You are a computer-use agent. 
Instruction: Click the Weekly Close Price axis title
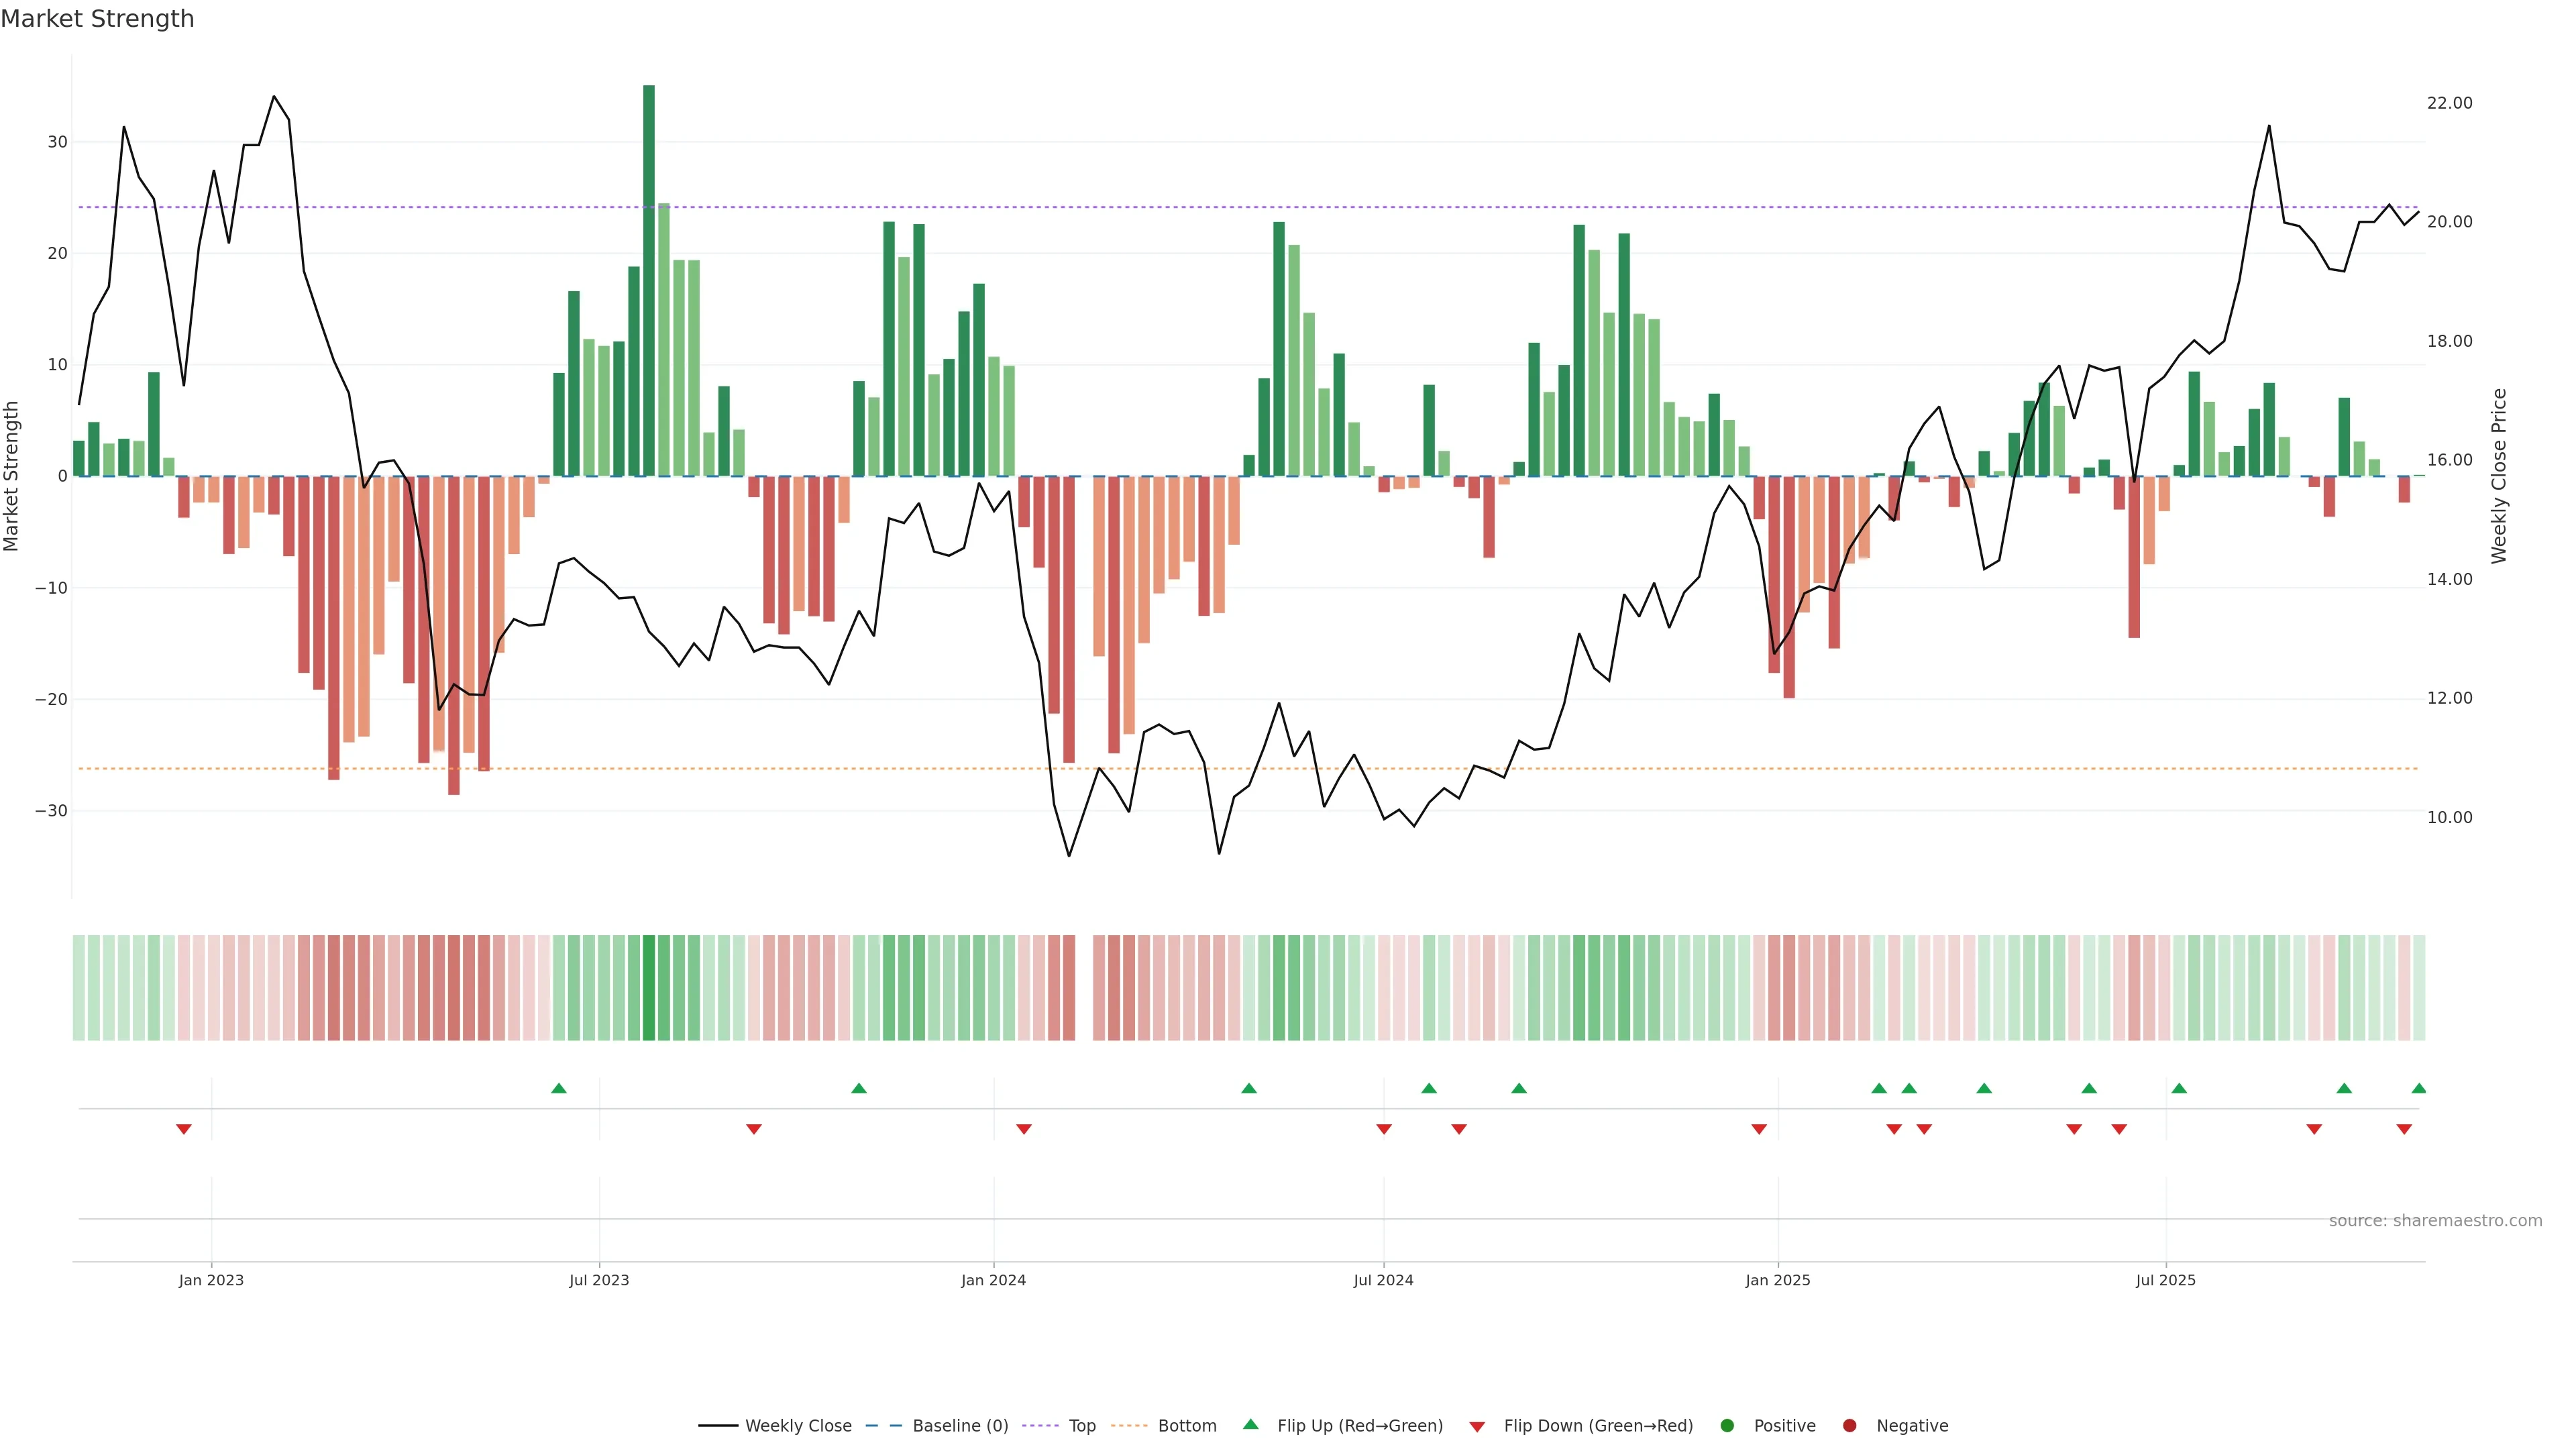2499,476
